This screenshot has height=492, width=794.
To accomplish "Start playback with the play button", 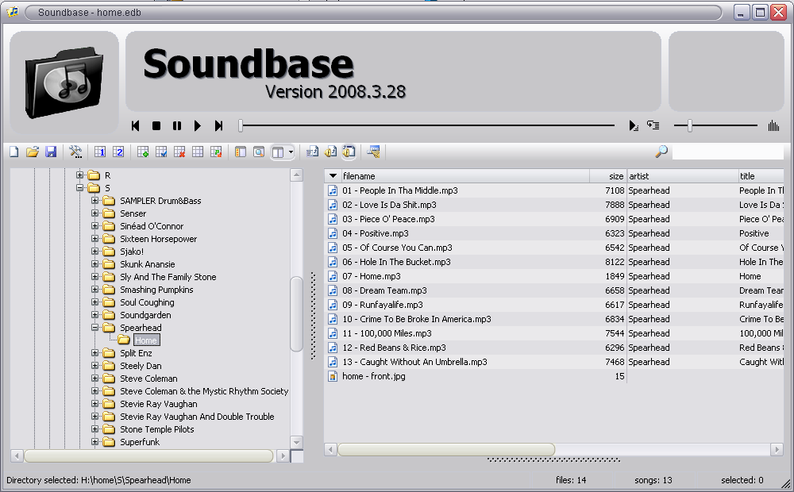I will (198, 125).
